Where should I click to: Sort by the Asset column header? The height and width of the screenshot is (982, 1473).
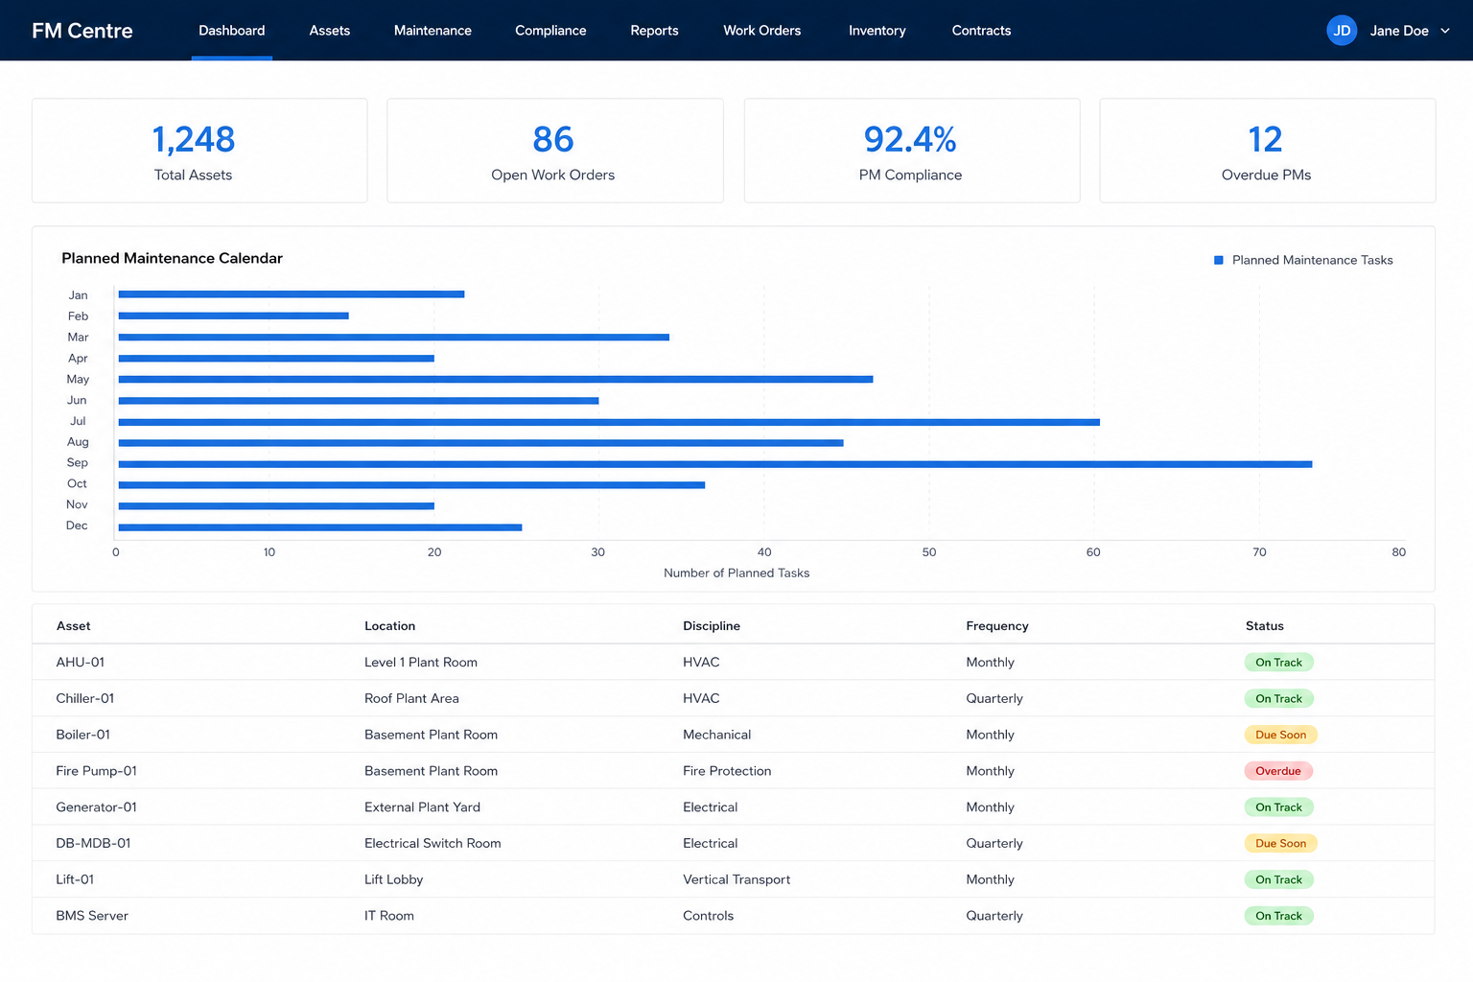coord(74,626)
